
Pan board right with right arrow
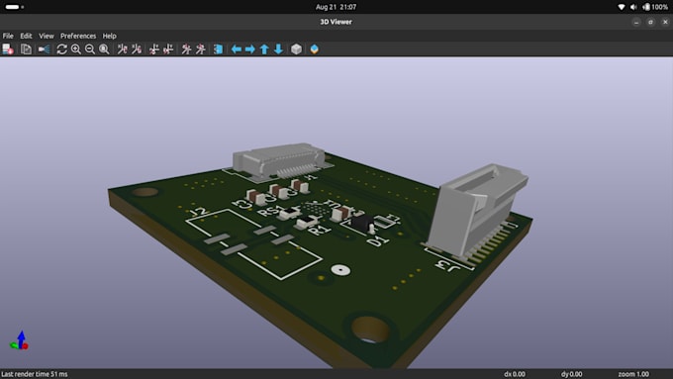250,49
